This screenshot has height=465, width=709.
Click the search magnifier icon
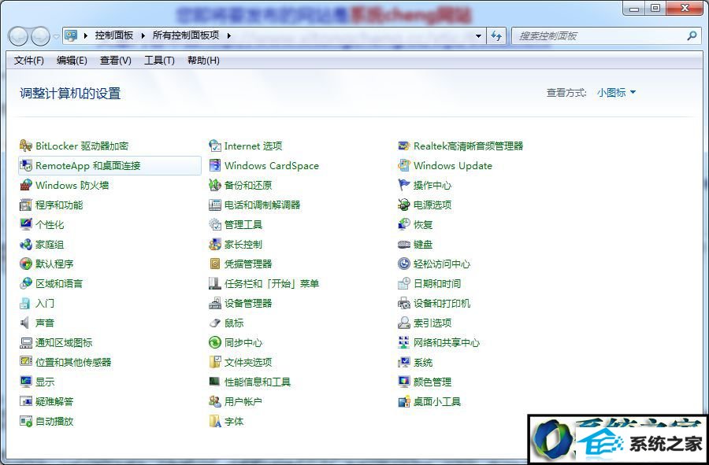[692, 35]
